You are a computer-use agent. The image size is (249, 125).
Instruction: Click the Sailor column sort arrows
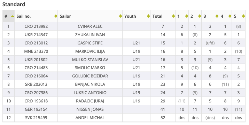click(120, 16)
